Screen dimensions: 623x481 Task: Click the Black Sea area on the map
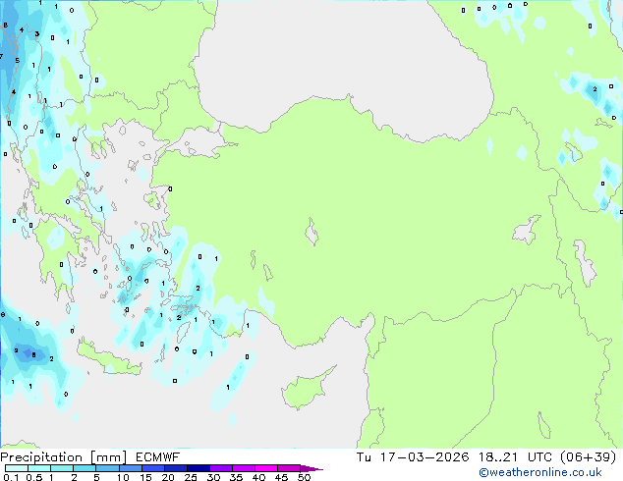pos(344,59)
